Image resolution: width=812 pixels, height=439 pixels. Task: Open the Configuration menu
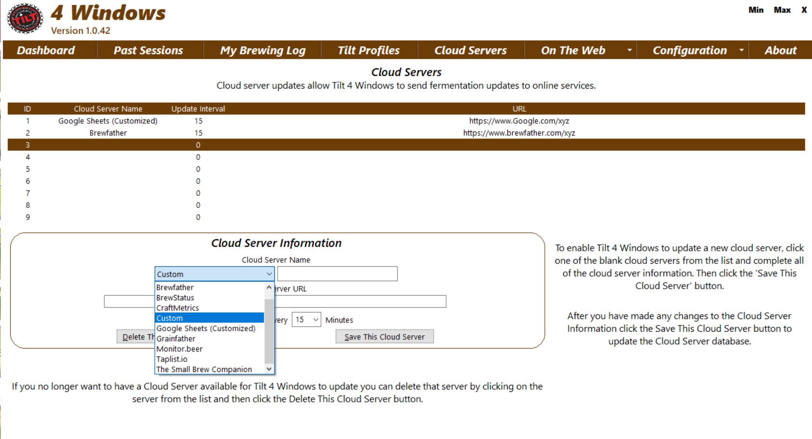[x=690, y=50]
